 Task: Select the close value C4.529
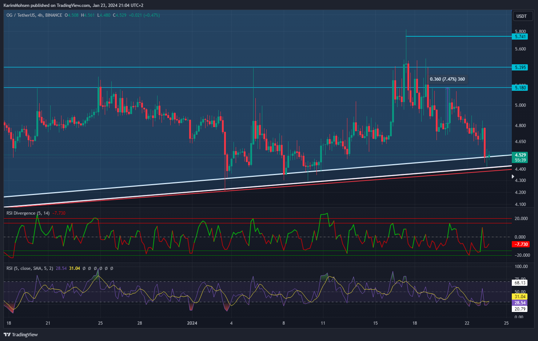[120, 15]
